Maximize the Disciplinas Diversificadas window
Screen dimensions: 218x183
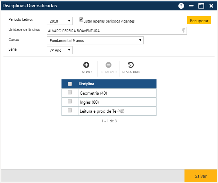pos(201,6)
